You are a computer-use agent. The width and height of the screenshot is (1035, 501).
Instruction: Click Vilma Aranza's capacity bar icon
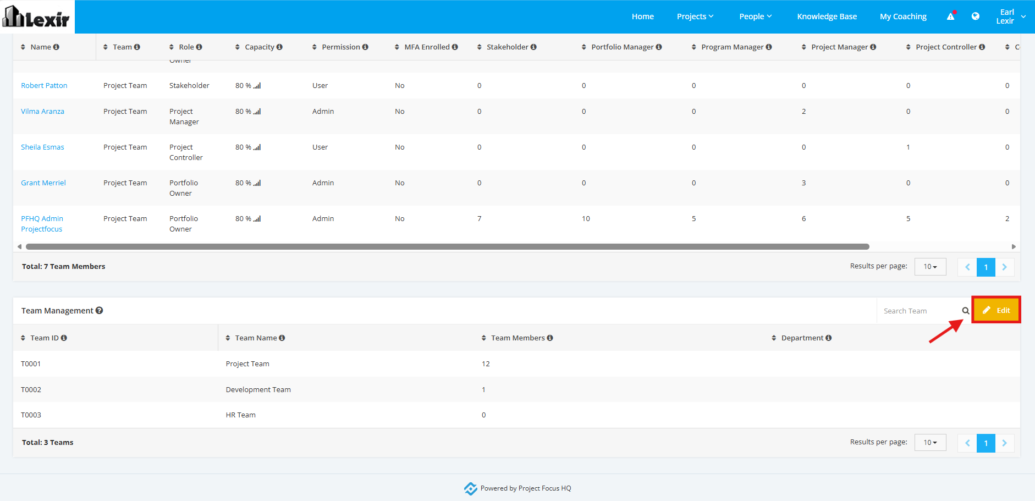pos(257,112)
